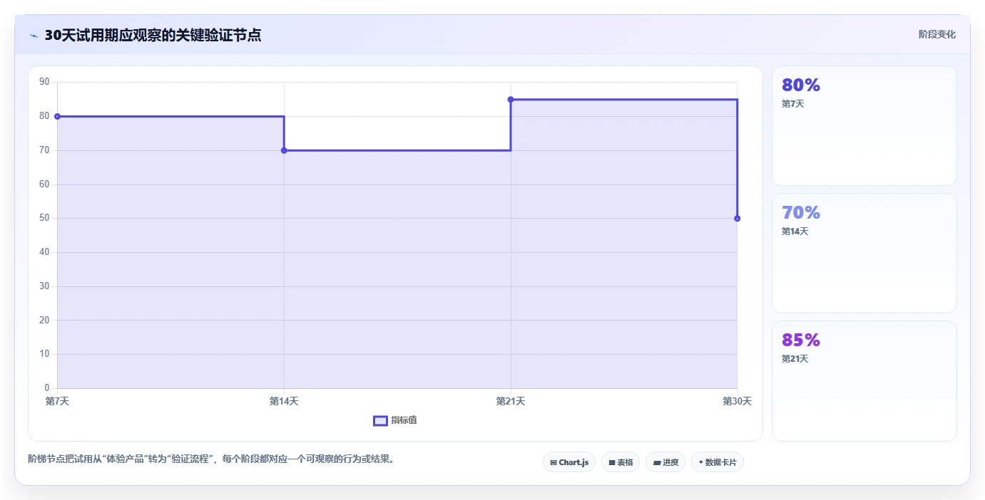
Task: Click the chart data point at 第14天
Action: 284,150
